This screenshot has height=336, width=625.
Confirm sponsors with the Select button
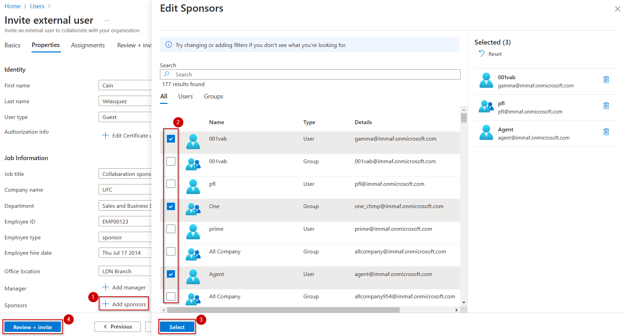coord(177,327)
